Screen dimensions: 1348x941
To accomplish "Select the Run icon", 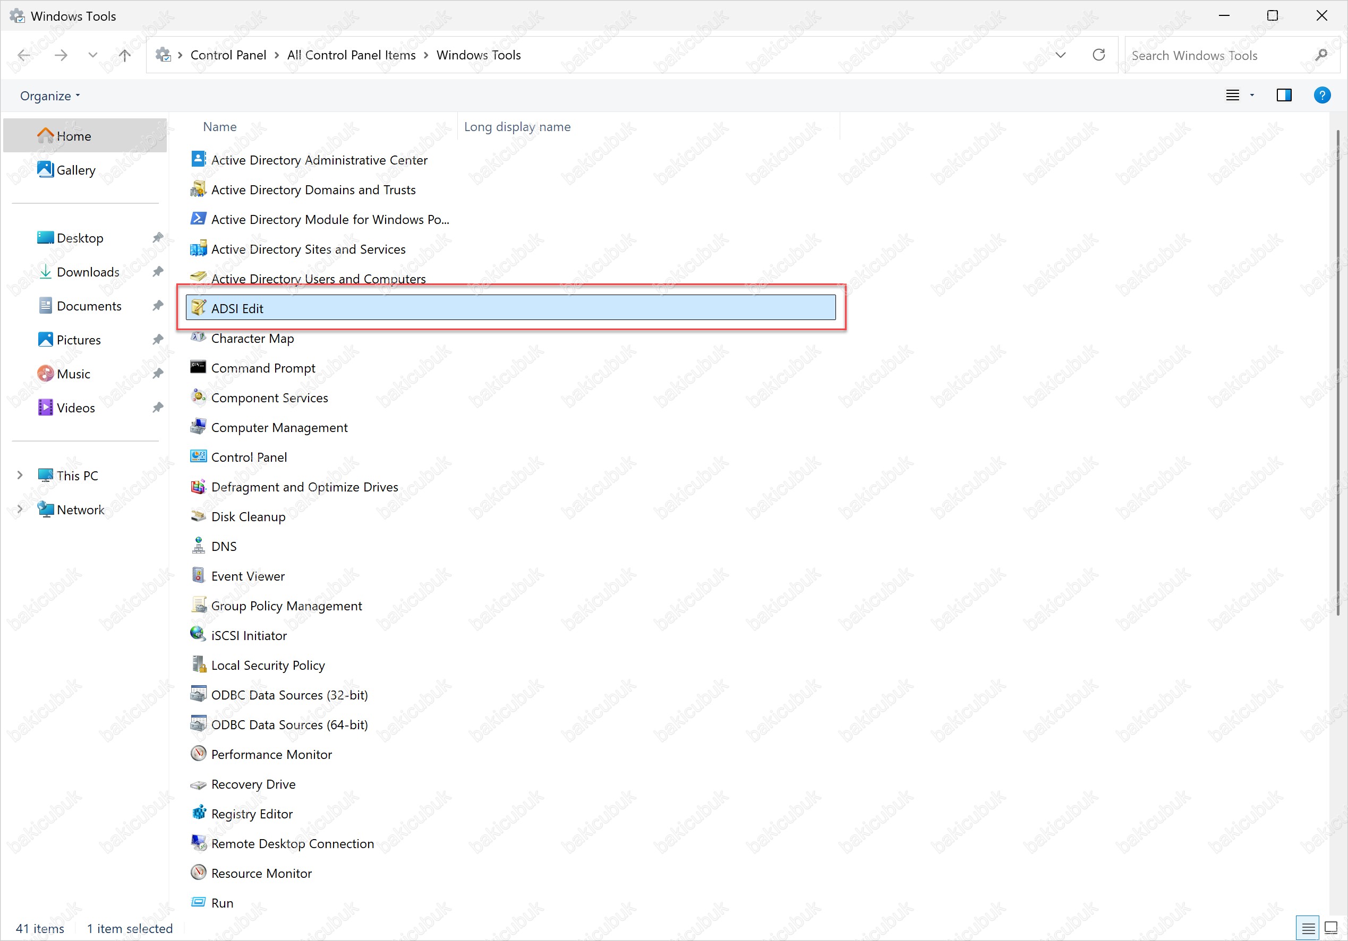I will 199,902.
